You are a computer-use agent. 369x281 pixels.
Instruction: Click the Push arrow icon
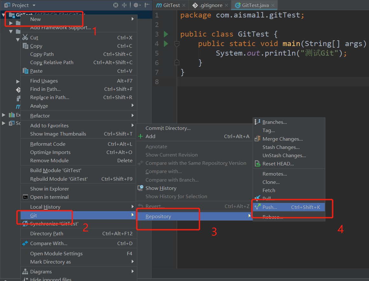tap(258, 207)
